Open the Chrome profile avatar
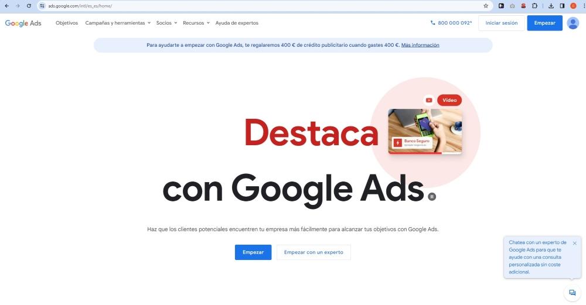Viewport: 586px width, 305px height. click(573, 6)
